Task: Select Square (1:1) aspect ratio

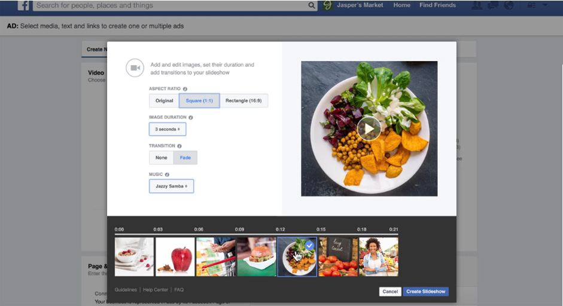Action: tap(199, 101)
